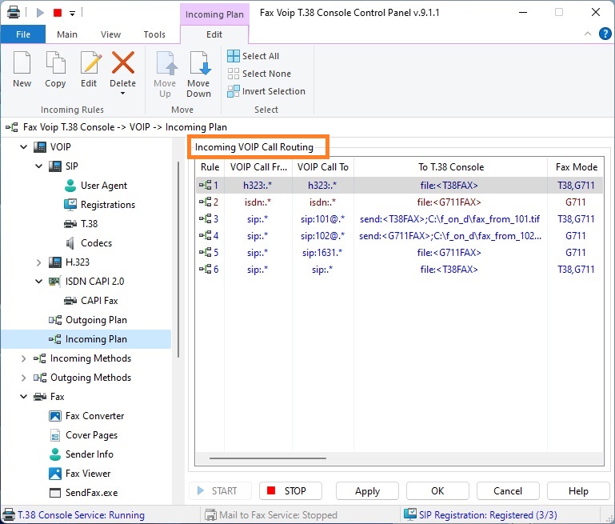The height and width of the screenshot is (524, 615).
Task: Select User Agent in the tree
Action: pyautogui.click(x=96, y=186)
